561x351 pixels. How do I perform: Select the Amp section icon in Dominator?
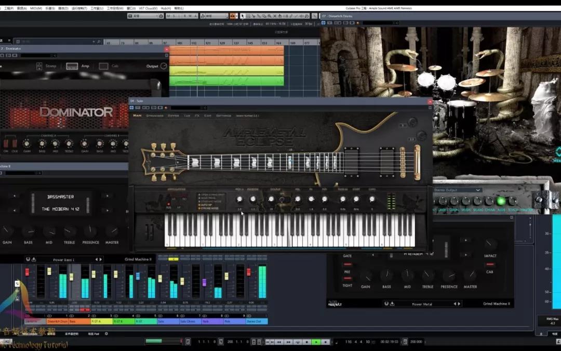click(72, 66)
